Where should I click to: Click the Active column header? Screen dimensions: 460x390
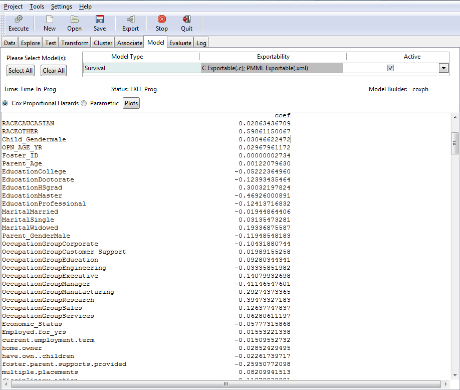pyautogui.click(x=412, y=57)
